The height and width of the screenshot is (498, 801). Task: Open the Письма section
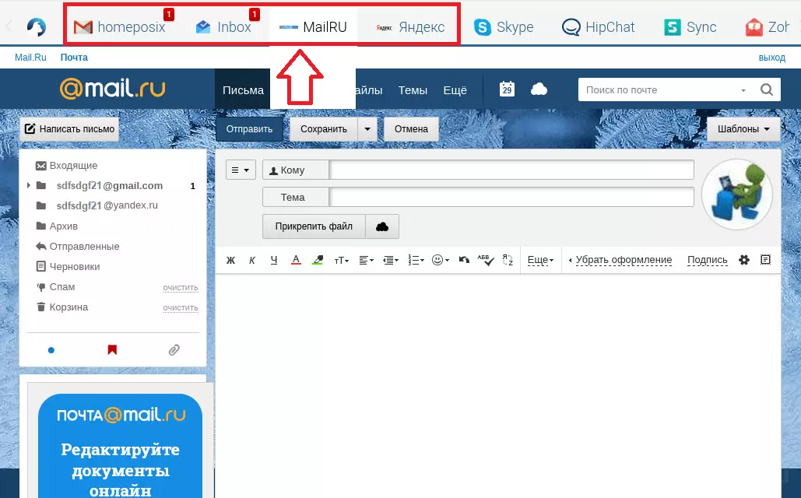pos(243,90)
